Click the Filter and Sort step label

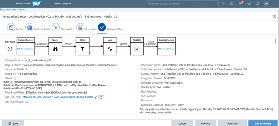(68, 29)
